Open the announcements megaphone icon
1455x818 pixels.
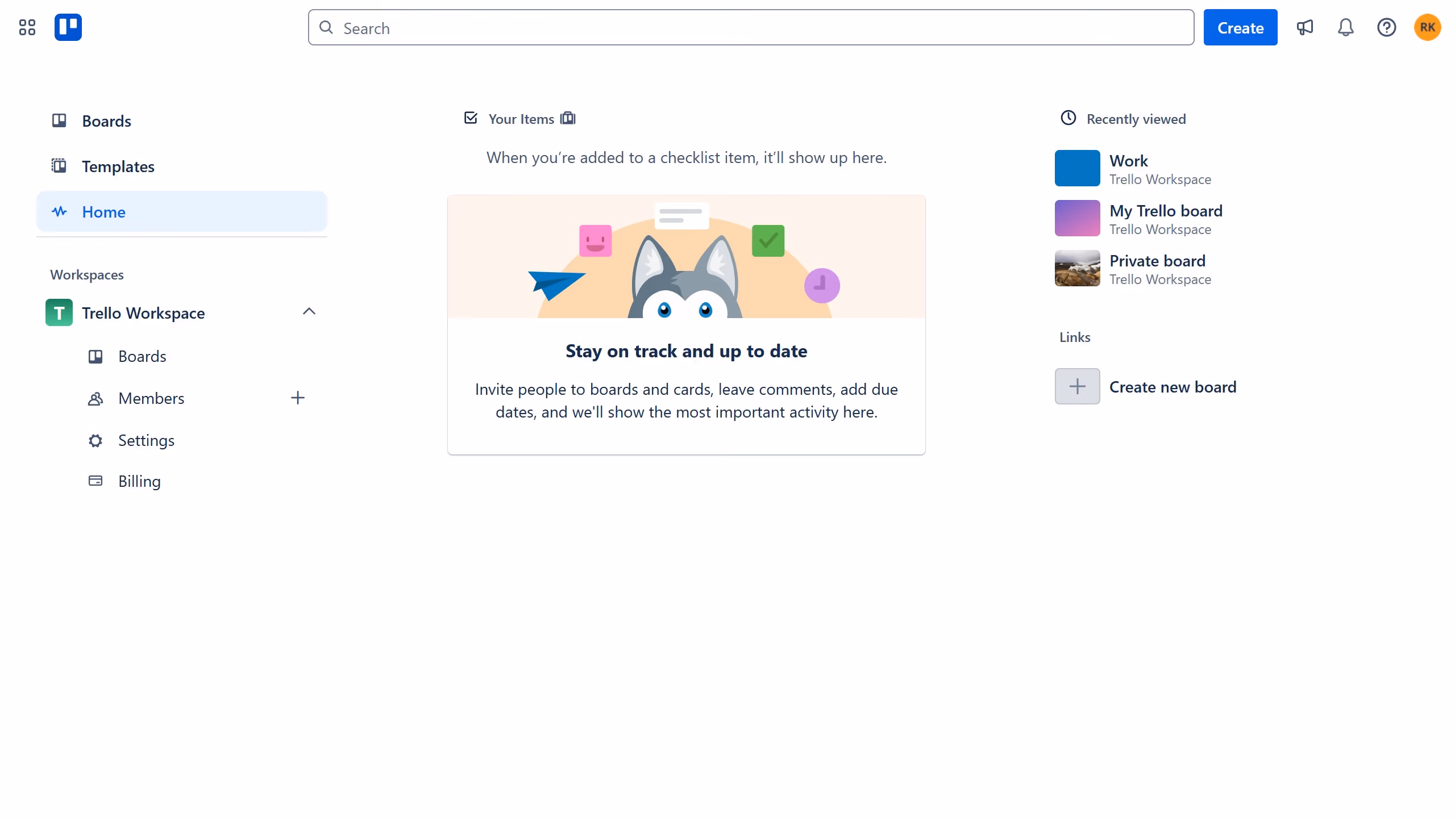pos(1304,27)
